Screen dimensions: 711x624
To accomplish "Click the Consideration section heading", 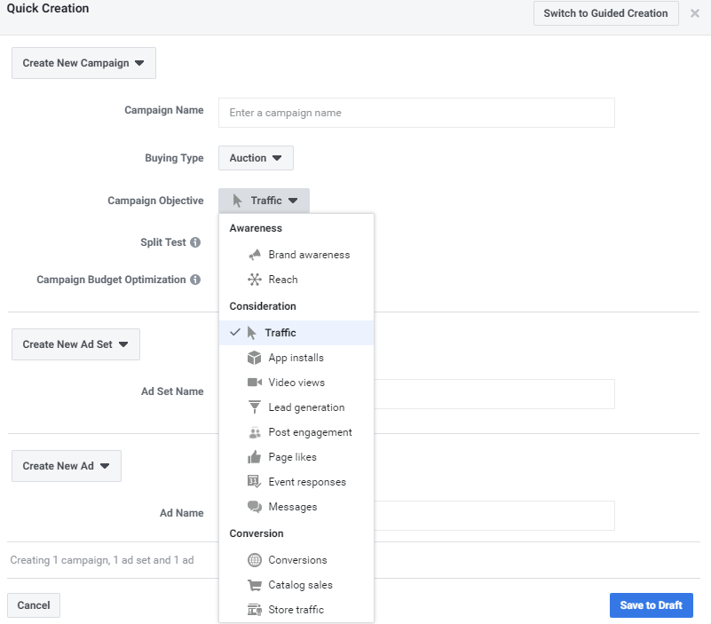I will pos(263,306).
